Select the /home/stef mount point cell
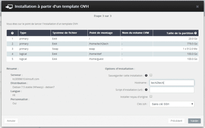Screen dimensions: 205x128 click(95, 54)
